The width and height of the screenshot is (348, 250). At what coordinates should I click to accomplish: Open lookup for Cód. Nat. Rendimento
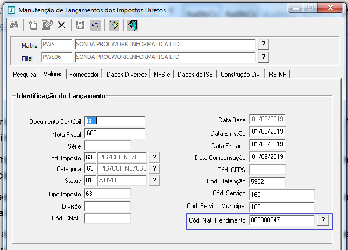pos(323,220)
